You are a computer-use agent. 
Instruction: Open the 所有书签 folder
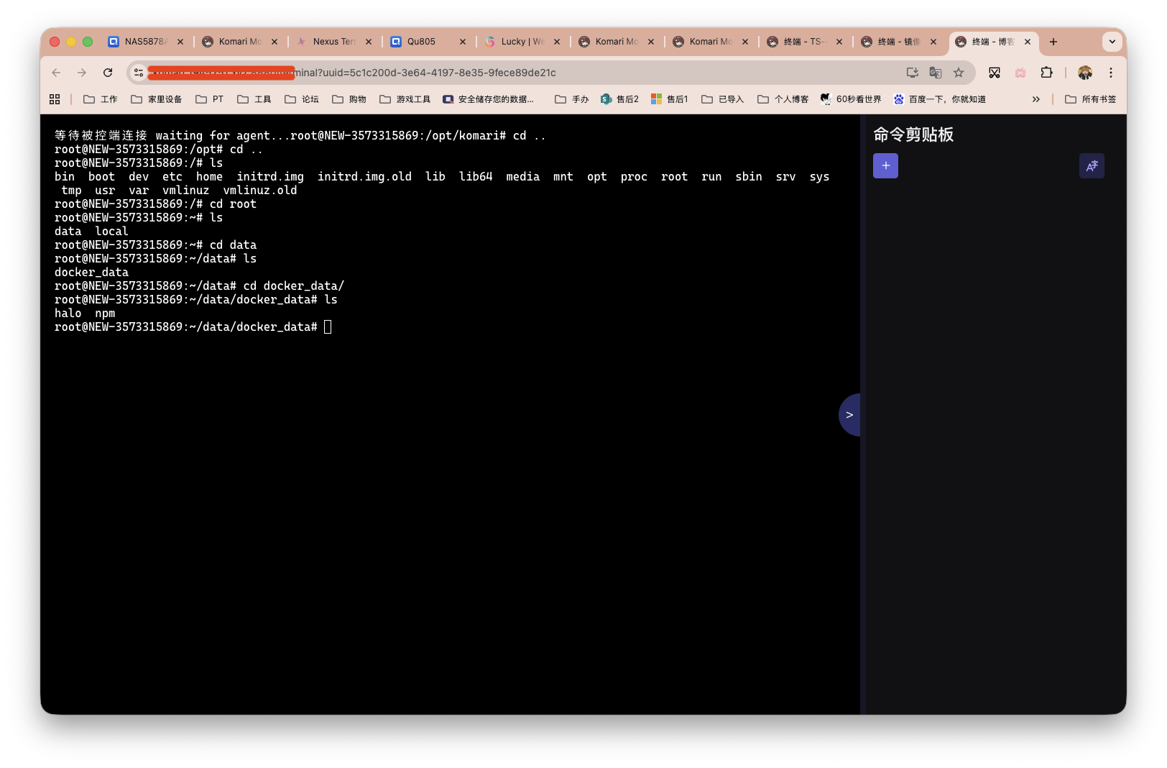(1091, 99)
